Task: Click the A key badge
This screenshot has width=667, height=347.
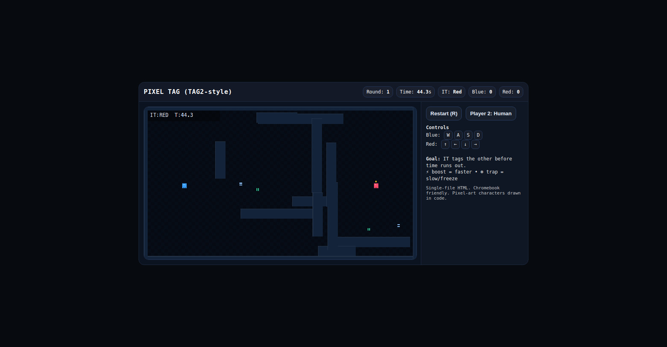Action: (458, 135)
